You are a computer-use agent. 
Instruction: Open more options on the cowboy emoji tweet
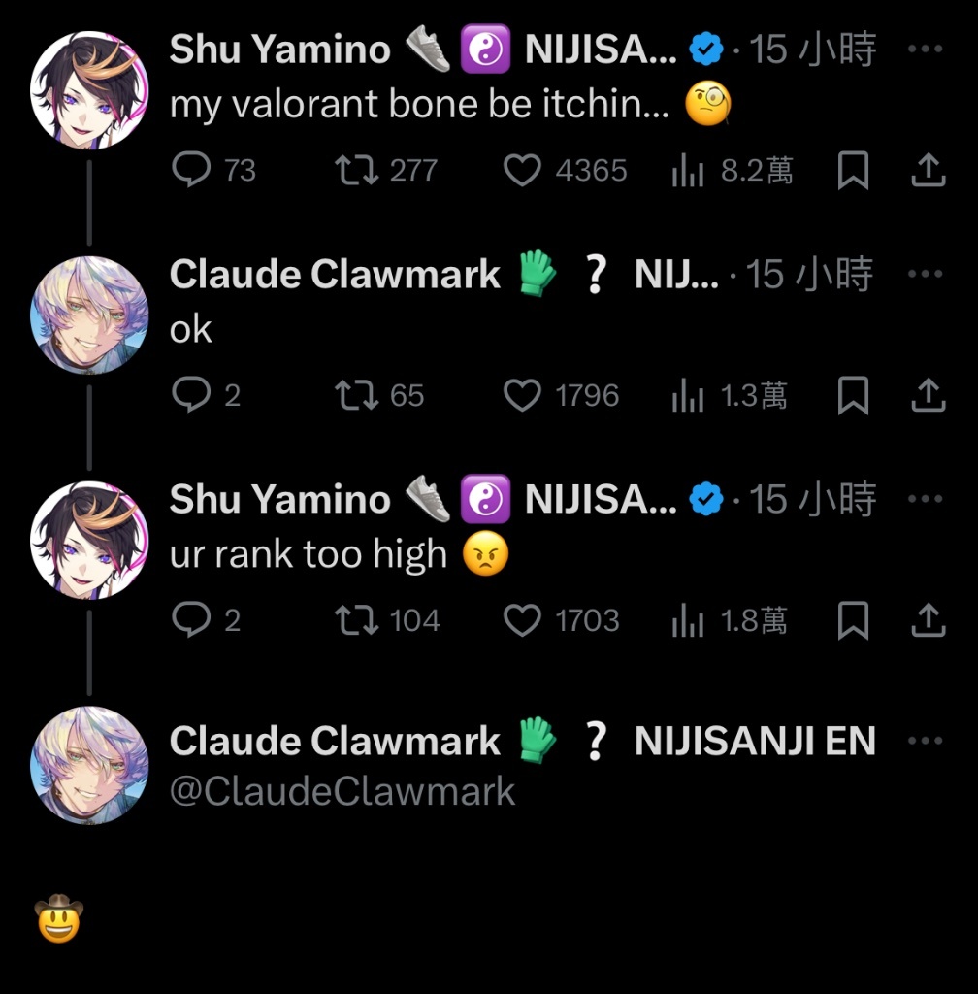point(925,741)
